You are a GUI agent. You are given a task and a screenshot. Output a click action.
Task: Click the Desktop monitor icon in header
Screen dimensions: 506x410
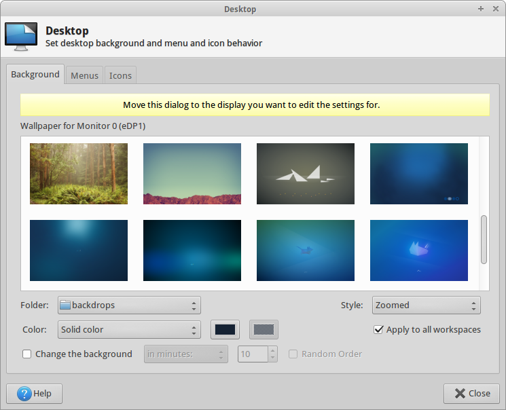click(x=21, y=37)
